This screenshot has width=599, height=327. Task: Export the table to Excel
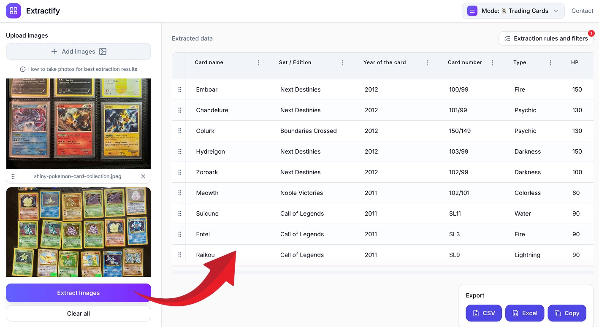pyautogui.click(x=524, y=313)
